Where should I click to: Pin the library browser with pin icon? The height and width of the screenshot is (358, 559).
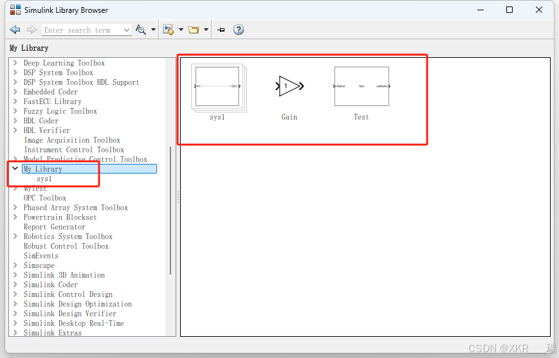click(221, 30)
